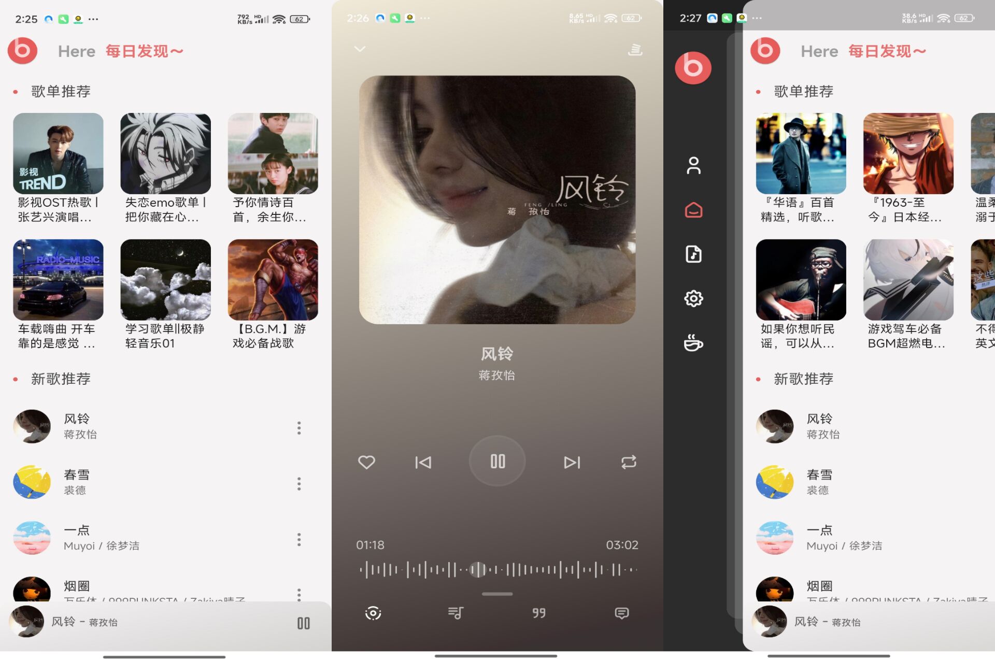Open the music list note icon
The width and height of the screenshot is (995, 663).
point(456,613)
